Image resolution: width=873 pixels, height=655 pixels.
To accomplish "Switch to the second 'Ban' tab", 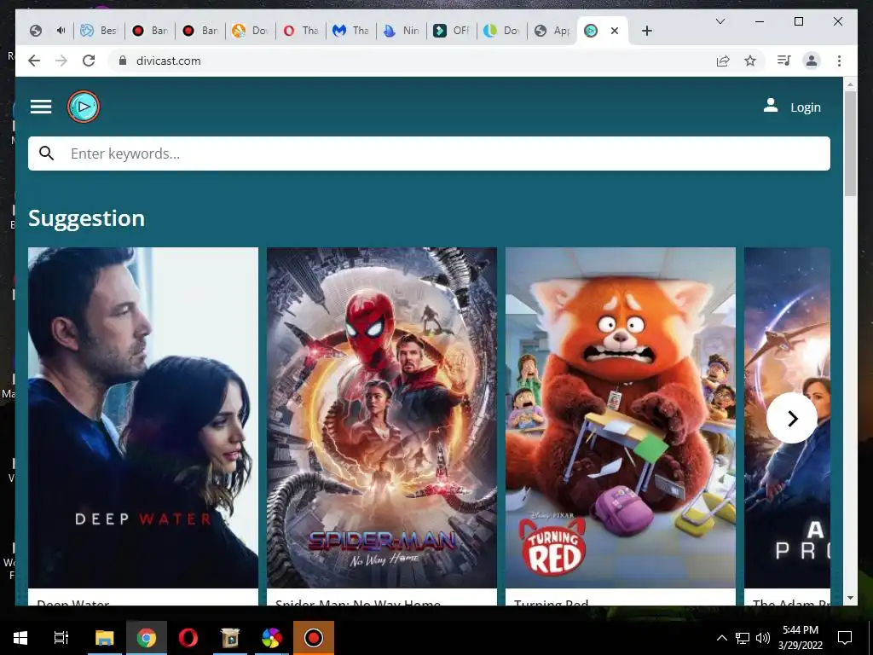I will pos(199,31).
